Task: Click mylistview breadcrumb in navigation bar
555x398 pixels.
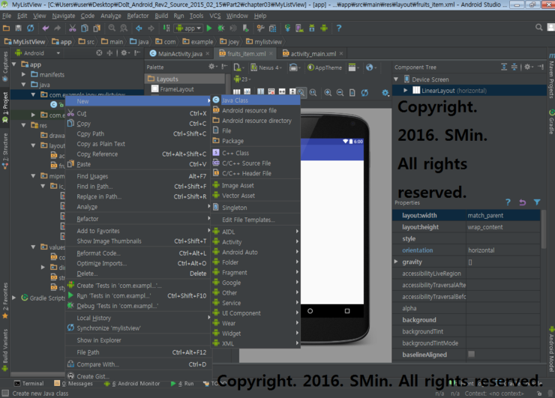Action: (265, 42)
